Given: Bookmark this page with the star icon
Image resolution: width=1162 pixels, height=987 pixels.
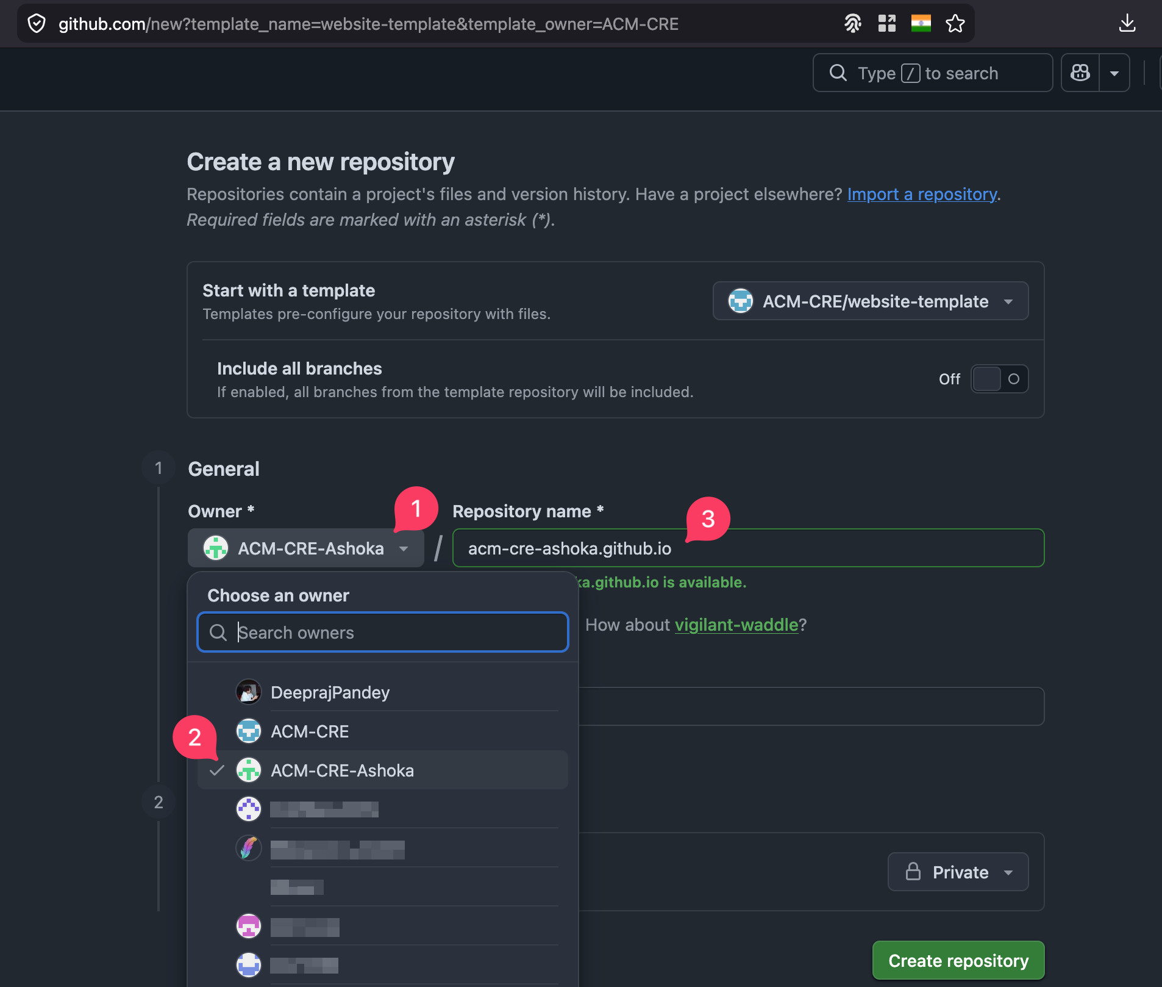Looking at the screenshot, I should tap(955, 24).
